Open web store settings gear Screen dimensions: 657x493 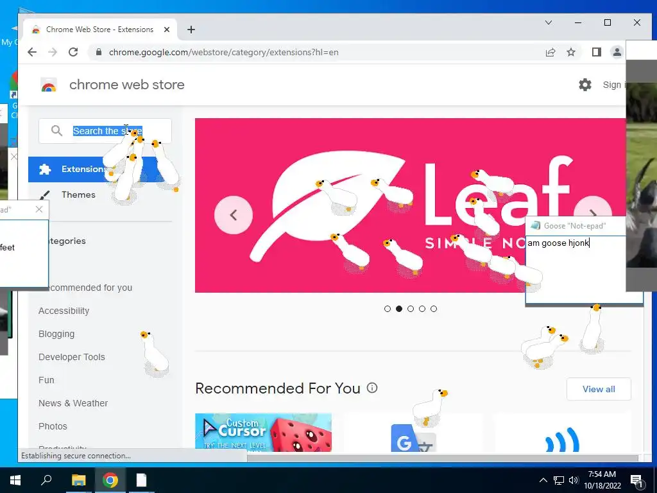(x=585, y=85)
